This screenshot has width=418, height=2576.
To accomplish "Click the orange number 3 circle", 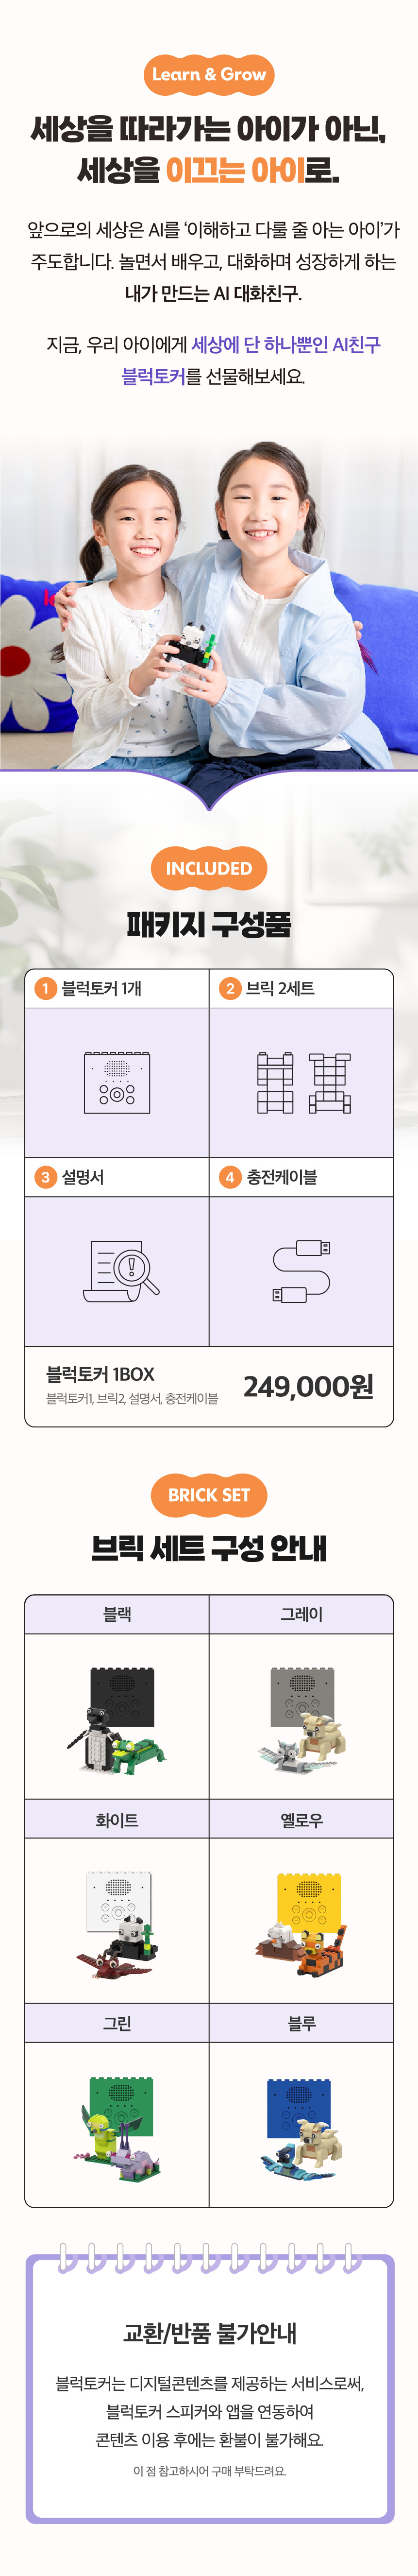I will 45,1177.
